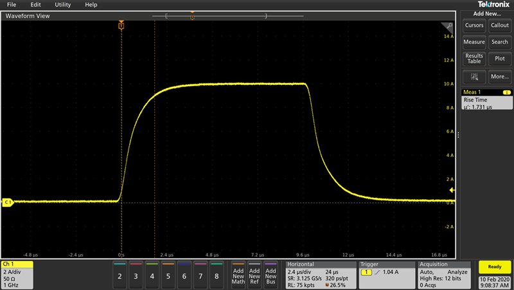Click the Tektronix logo
Viewport: 514px width, 290px height.
487,5
